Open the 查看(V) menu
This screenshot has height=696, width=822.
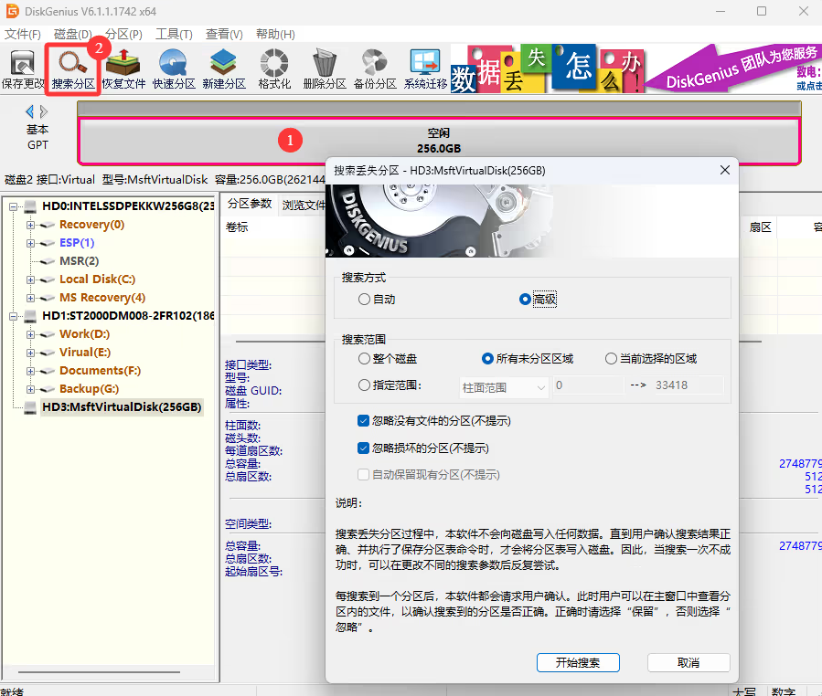(224, 34)
